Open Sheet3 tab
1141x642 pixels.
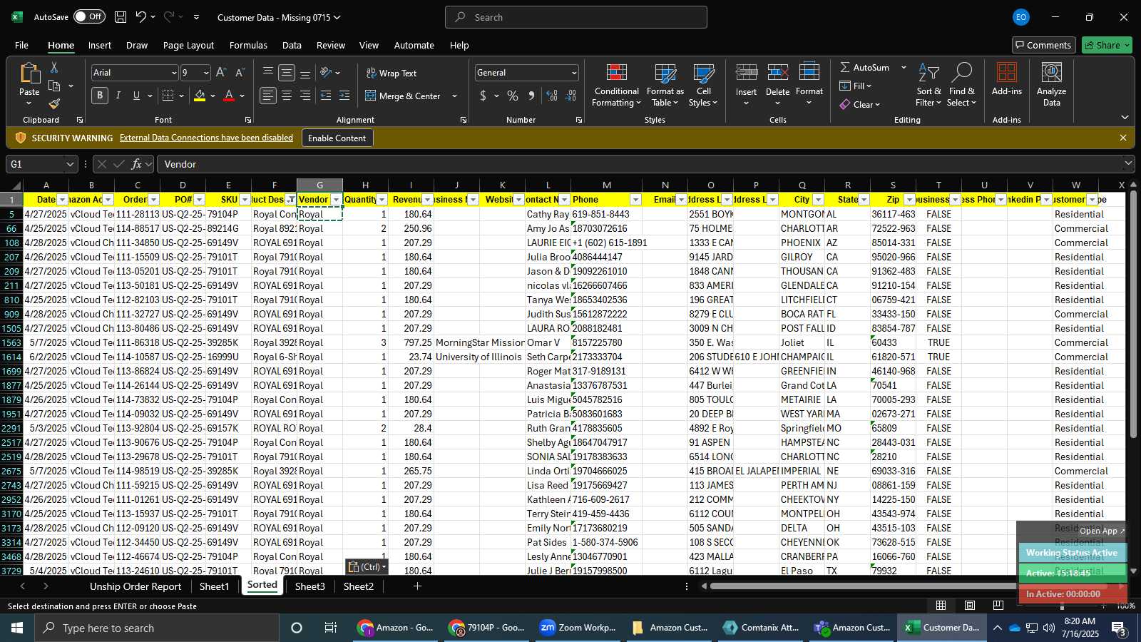point(310,586)
